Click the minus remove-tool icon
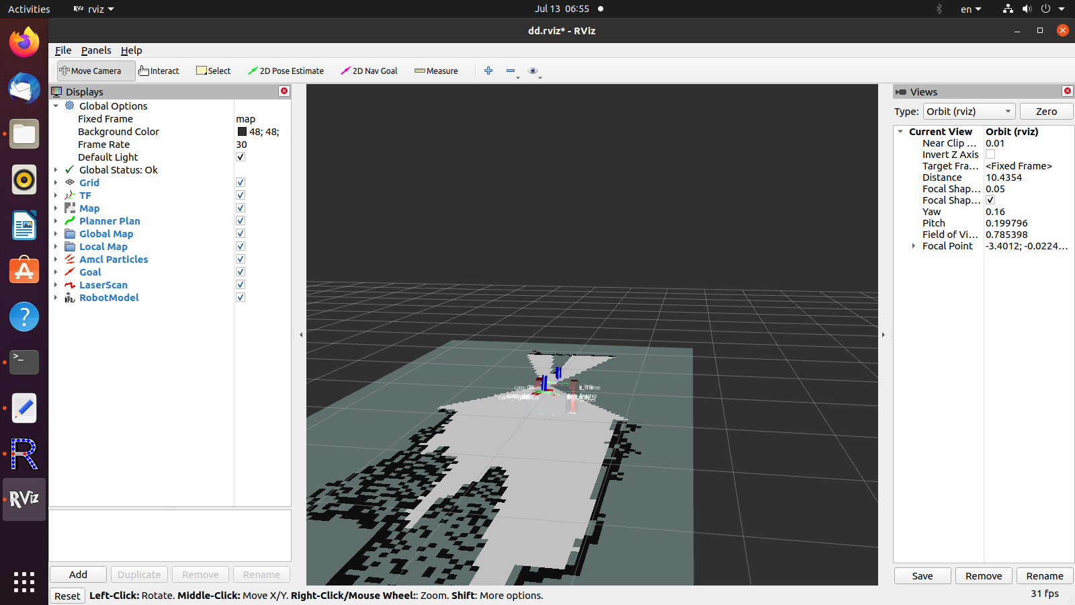 511,71
